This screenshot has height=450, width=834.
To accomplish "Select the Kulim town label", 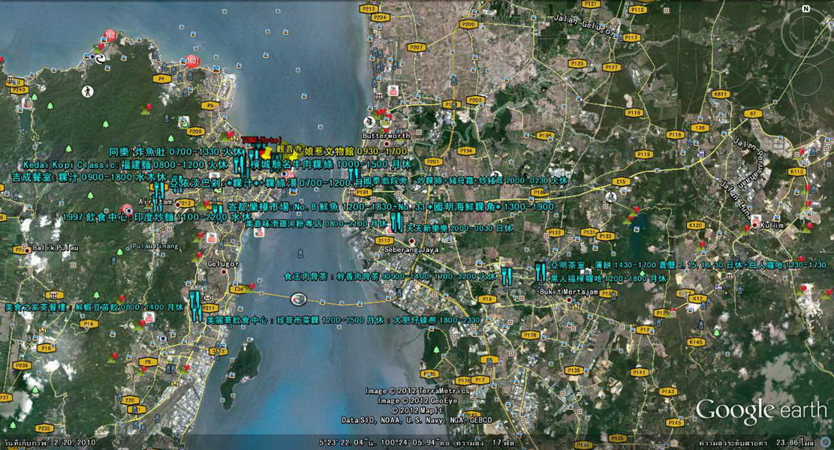I will point(772,225).
